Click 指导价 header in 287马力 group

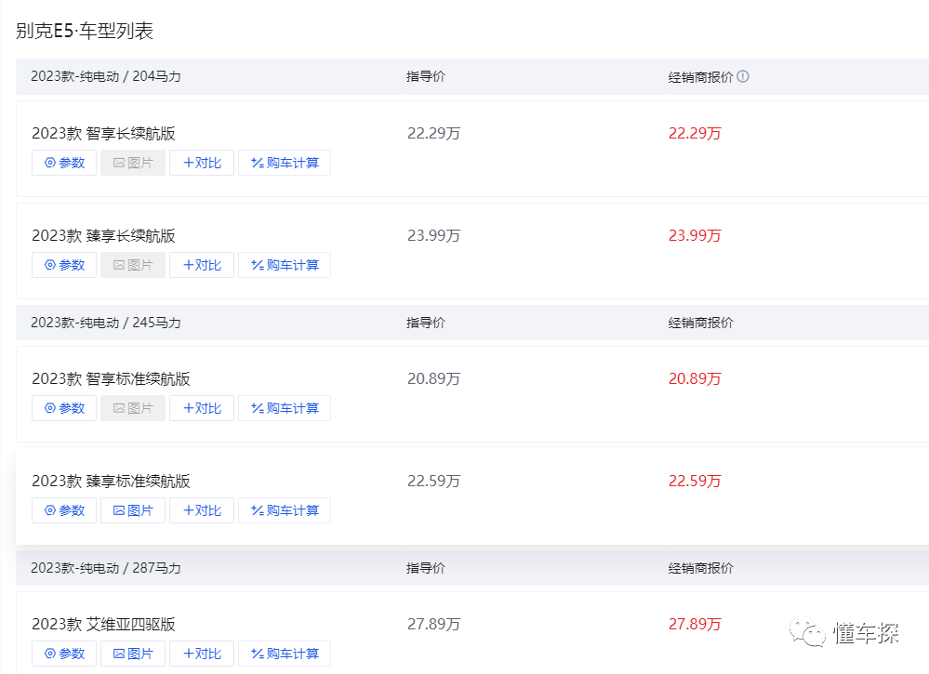click(x=426, y=568)
